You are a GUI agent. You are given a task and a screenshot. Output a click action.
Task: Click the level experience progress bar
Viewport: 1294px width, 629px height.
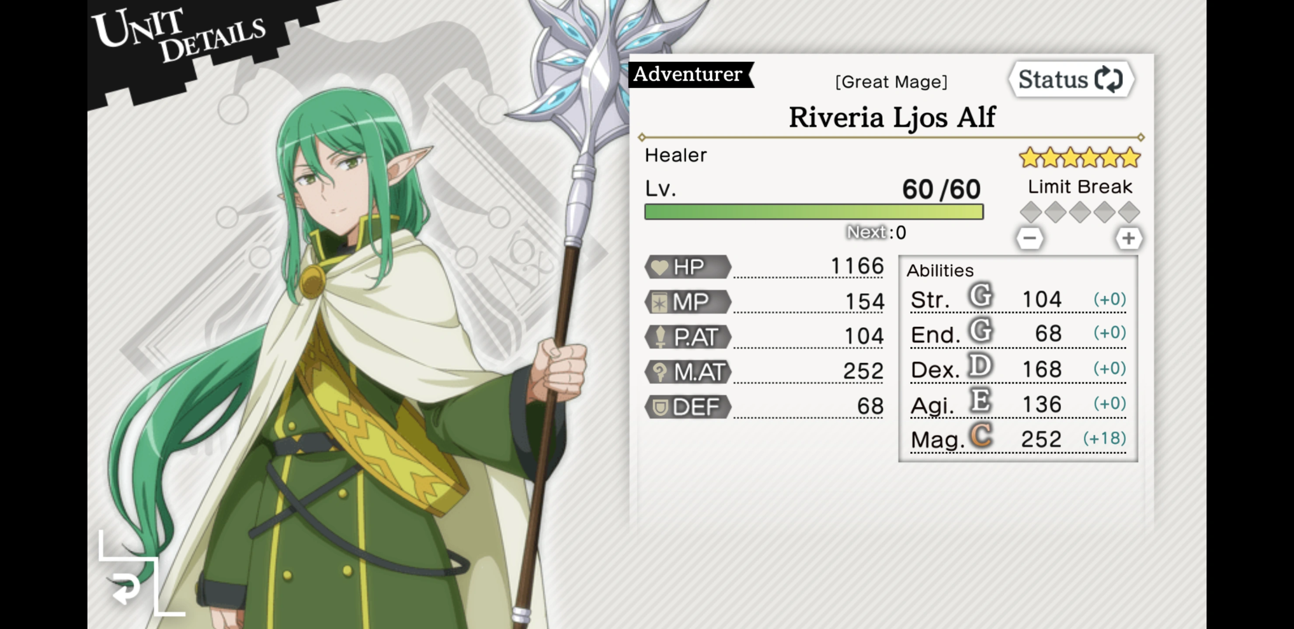pos(813,211)
